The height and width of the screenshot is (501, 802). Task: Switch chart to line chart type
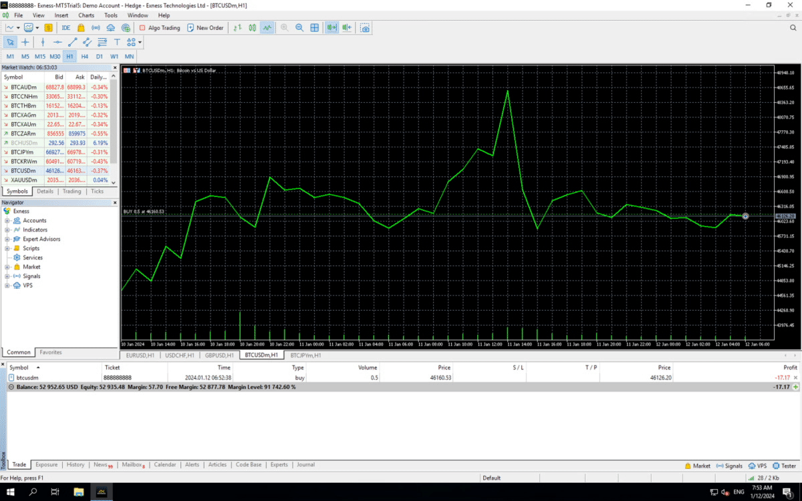point(267,28)
